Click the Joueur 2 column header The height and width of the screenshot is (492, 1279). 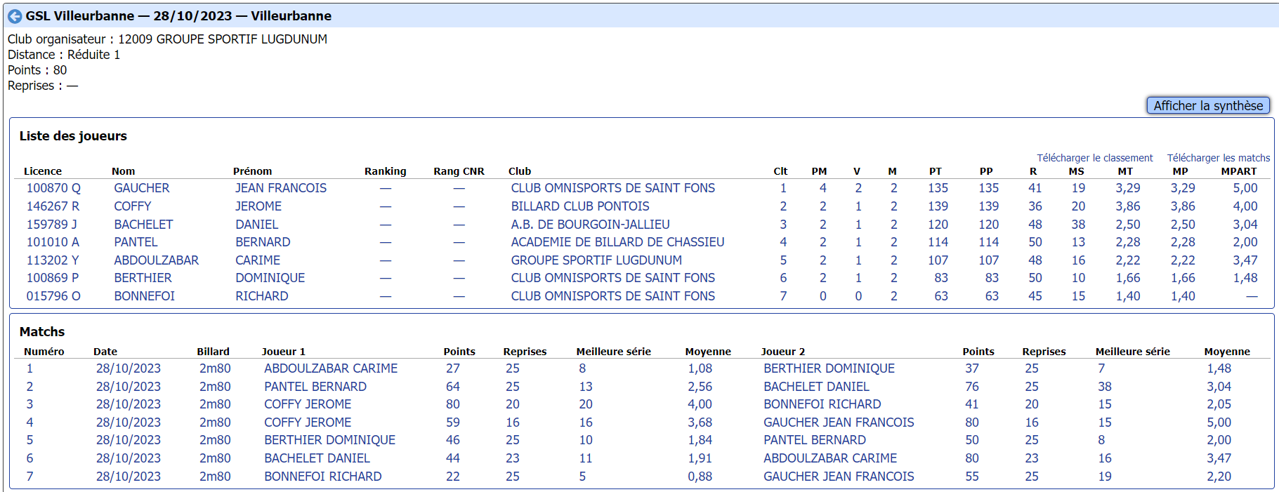coord(783,352)
